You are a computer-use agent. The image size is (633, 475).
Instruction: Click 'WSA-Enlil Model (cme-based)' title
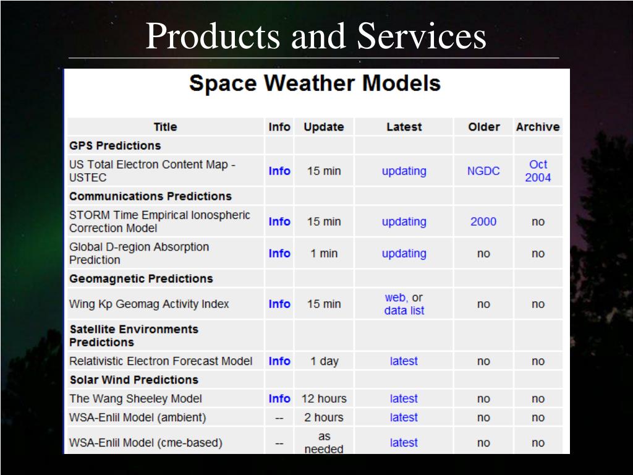(146, 443)
